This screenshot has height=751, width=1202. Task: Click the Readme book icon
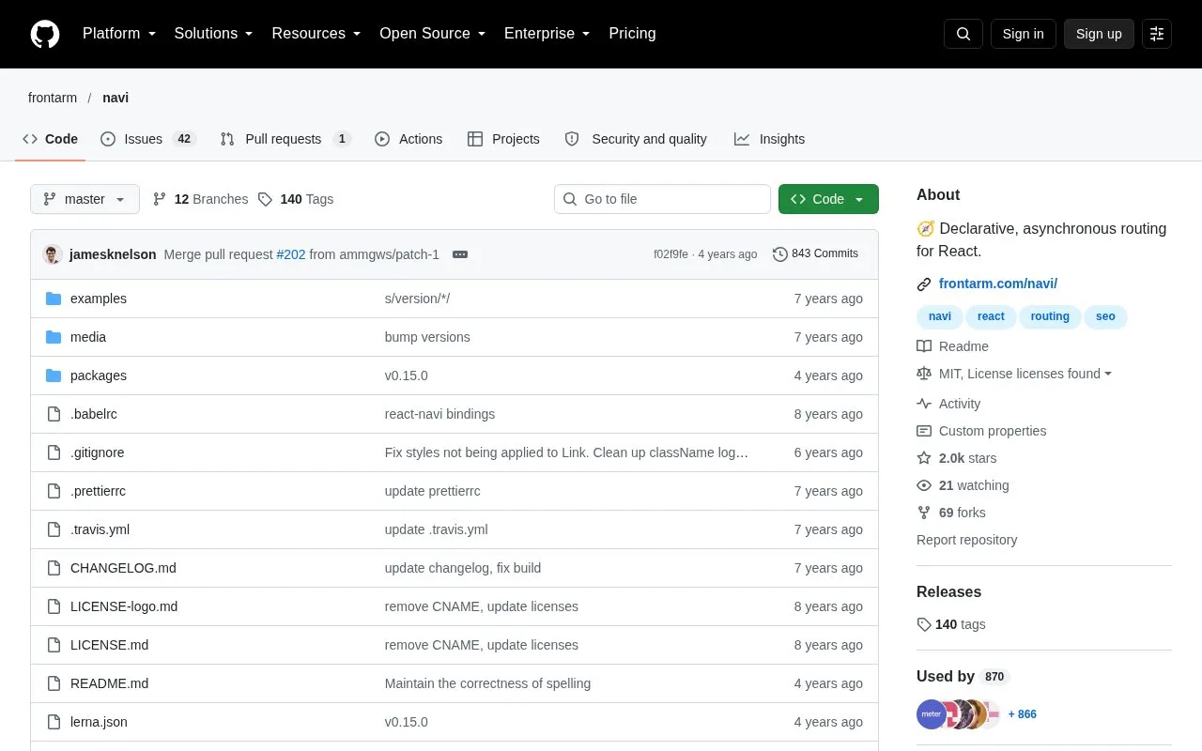(924, 346)
